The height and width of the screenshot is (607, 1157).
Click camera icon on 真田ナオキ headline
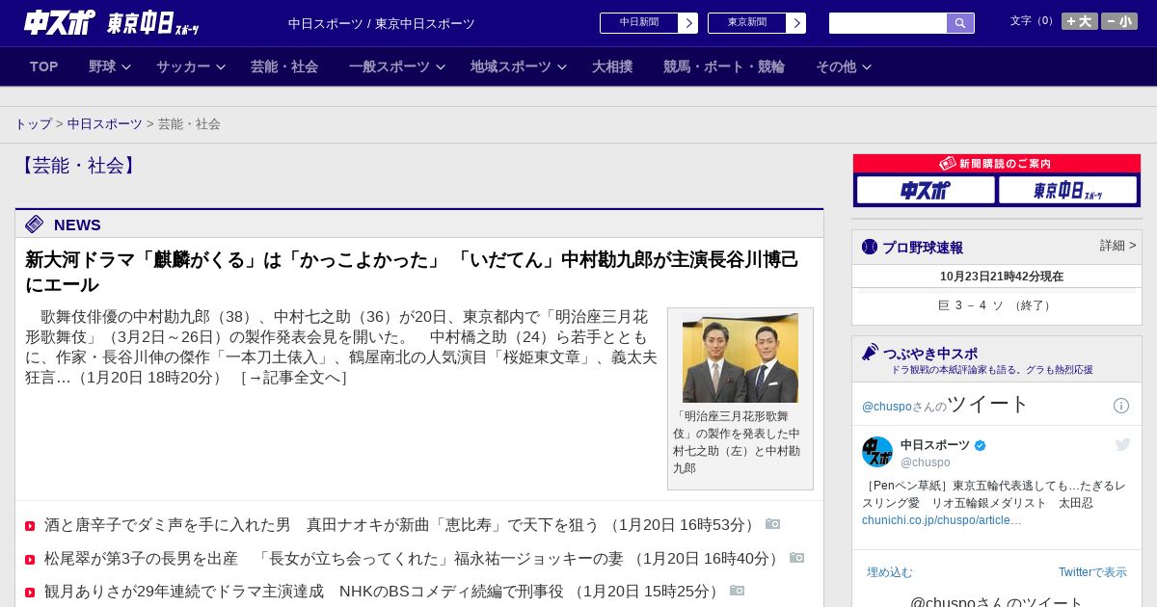773,524
